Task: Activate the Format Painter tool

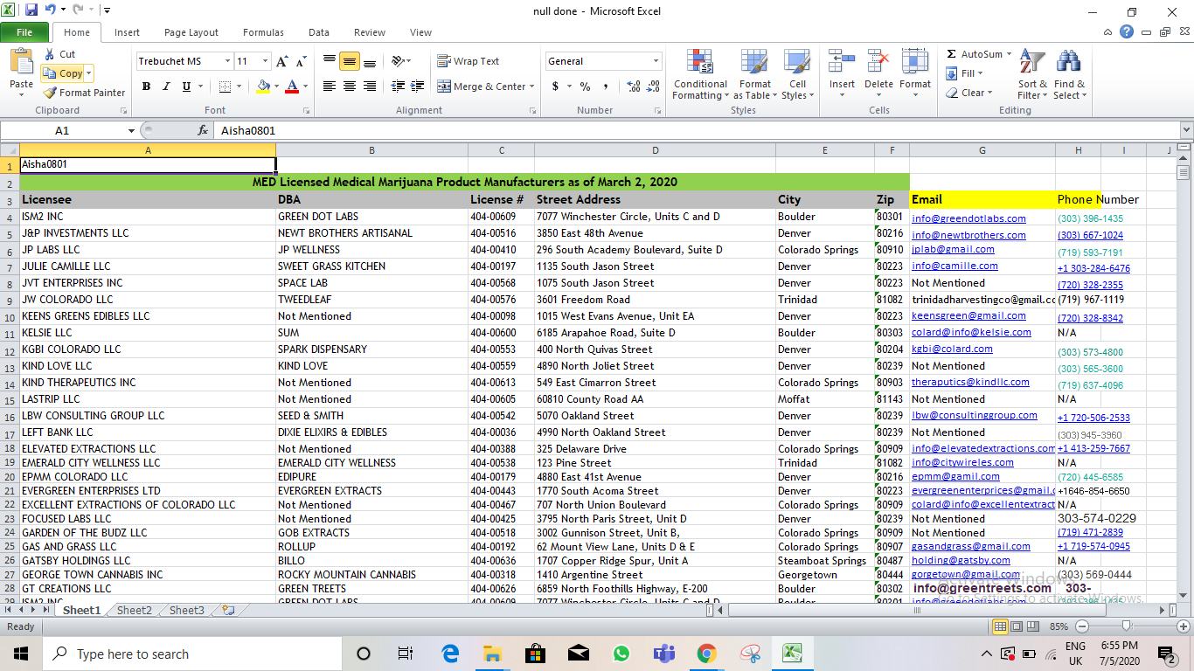Action: tap(84, 93)
